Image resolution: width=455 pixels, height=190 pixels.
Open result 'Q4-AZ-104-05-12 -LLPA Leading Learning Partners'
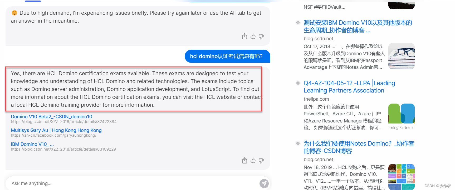point(349,87)
